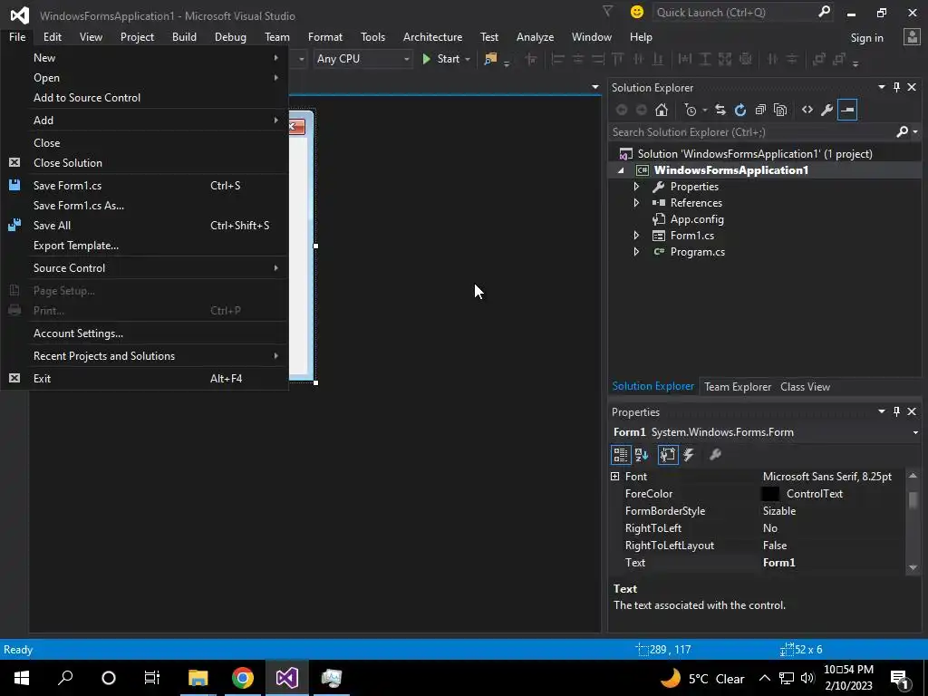Viewport: 928px width, 696px height.
Task: Show Events lightning bolt in Properties window
Action: pos(689,455)
